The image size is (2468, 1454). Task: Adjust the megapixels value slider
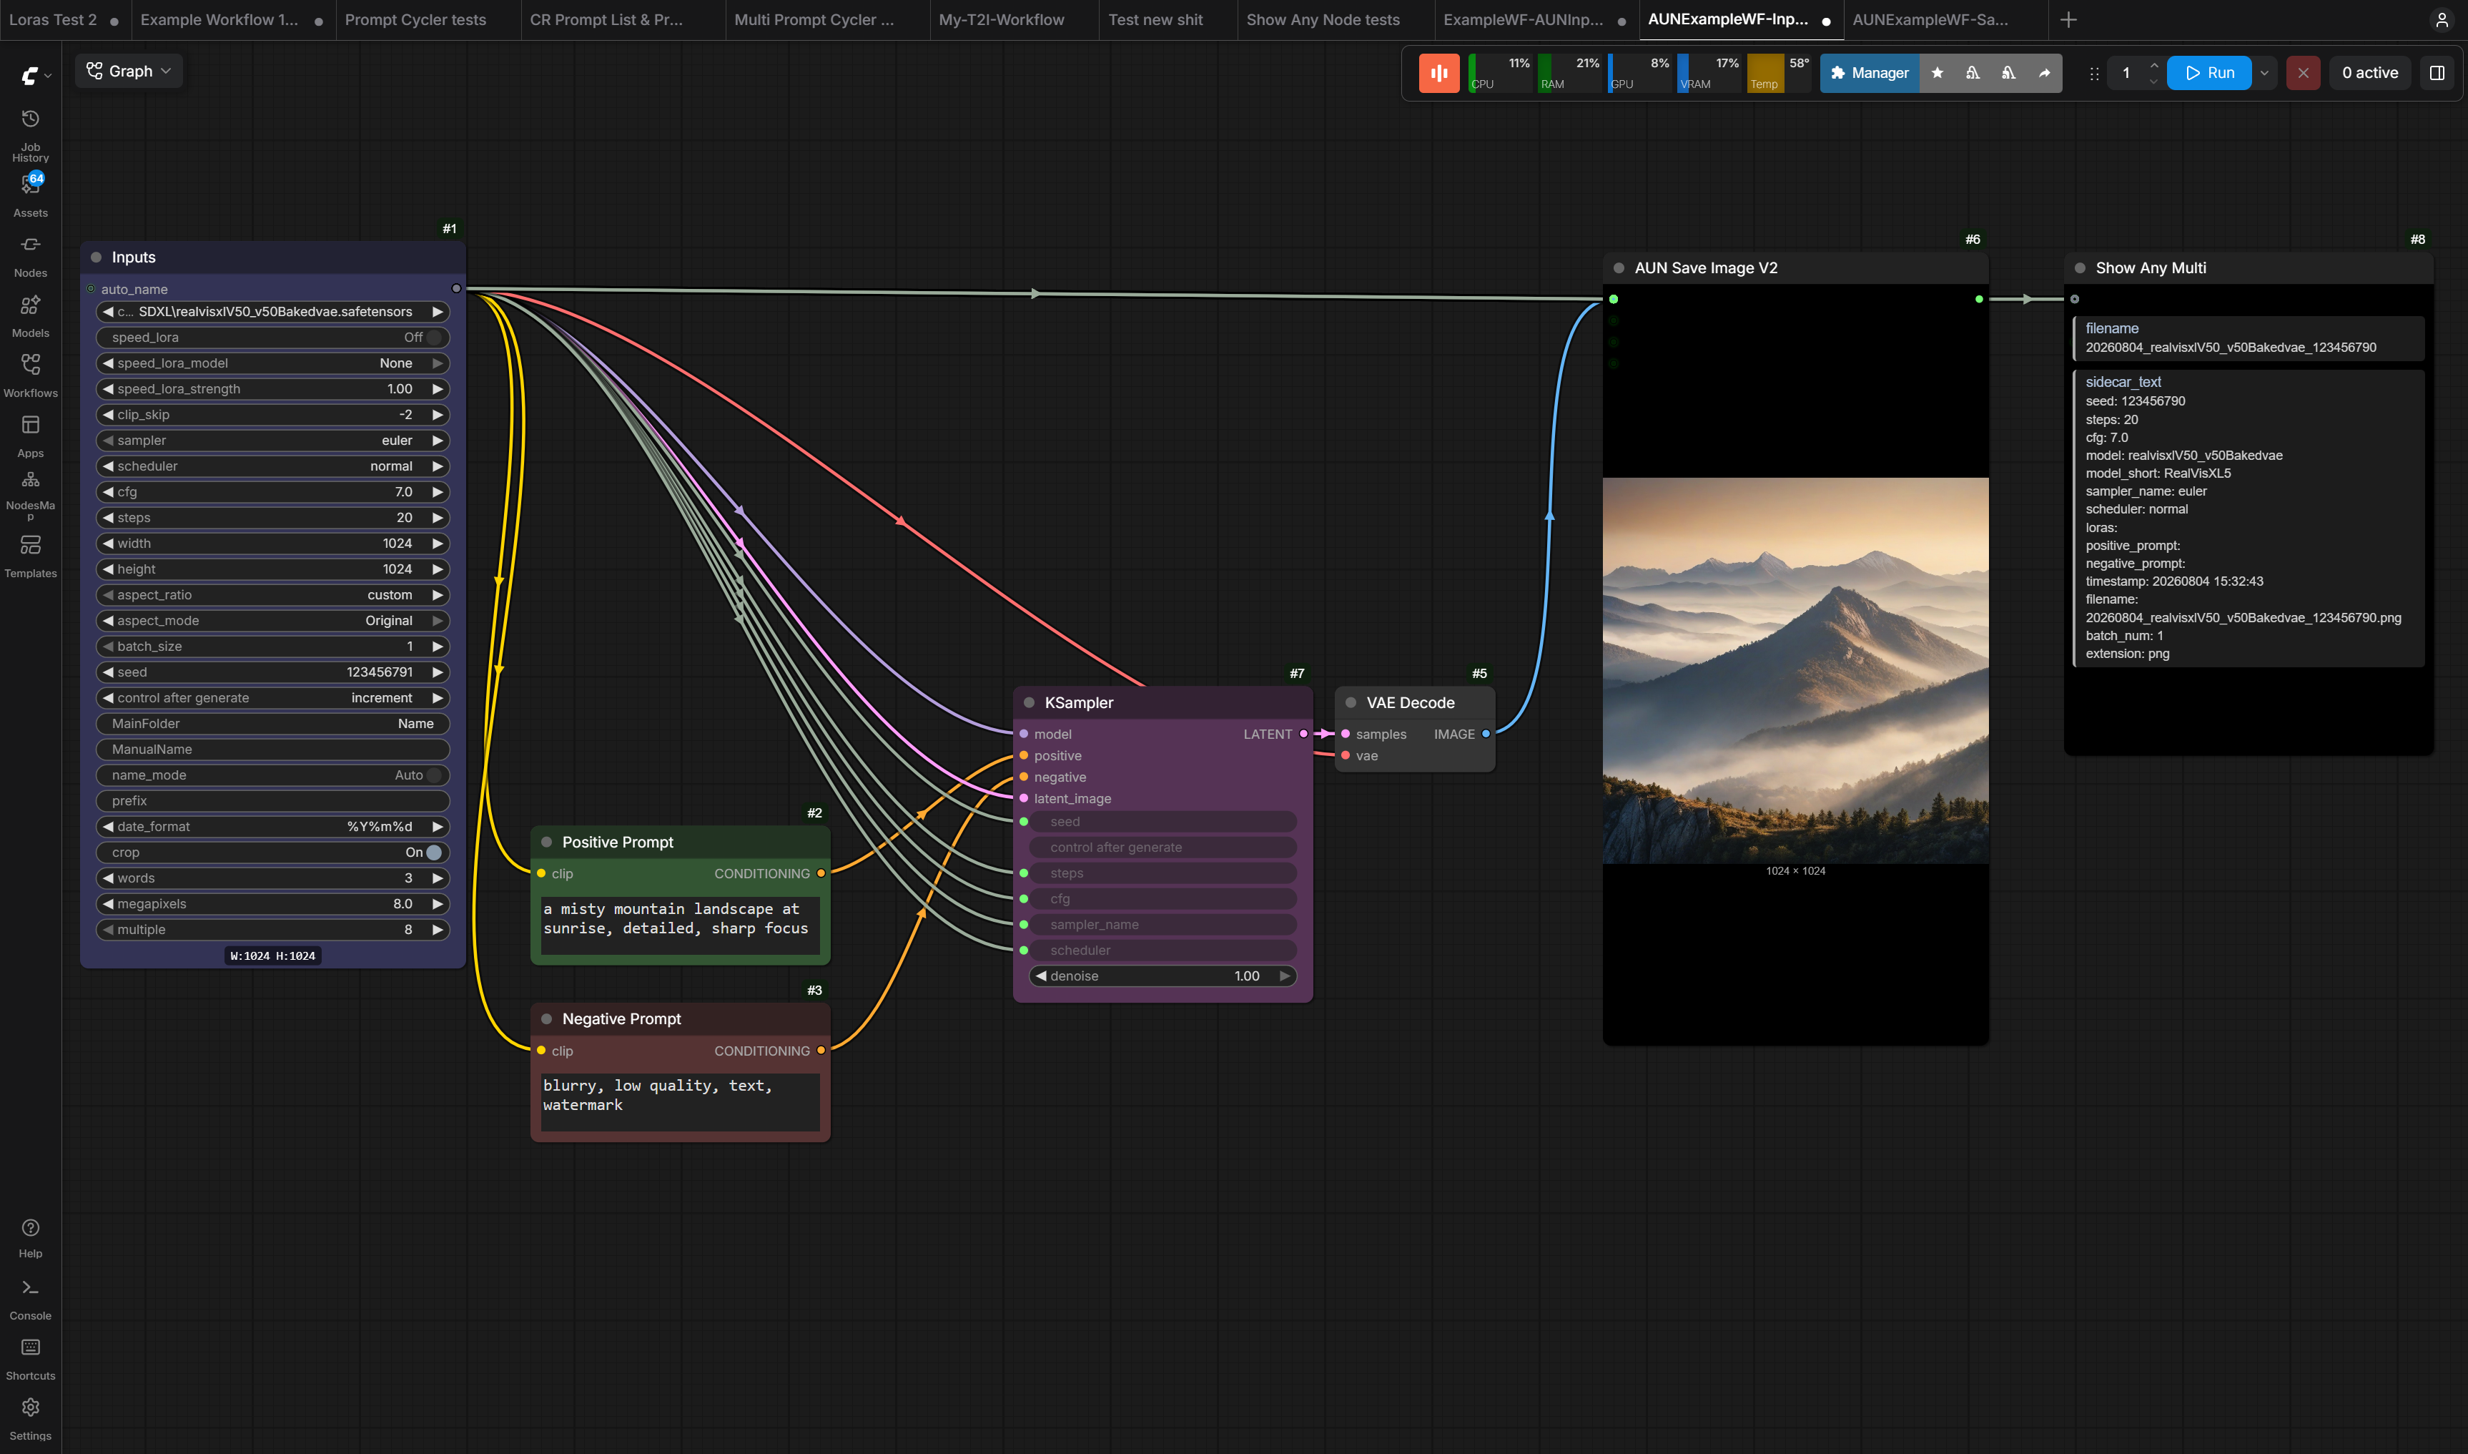pyautogui.click(x=273, y=903)
